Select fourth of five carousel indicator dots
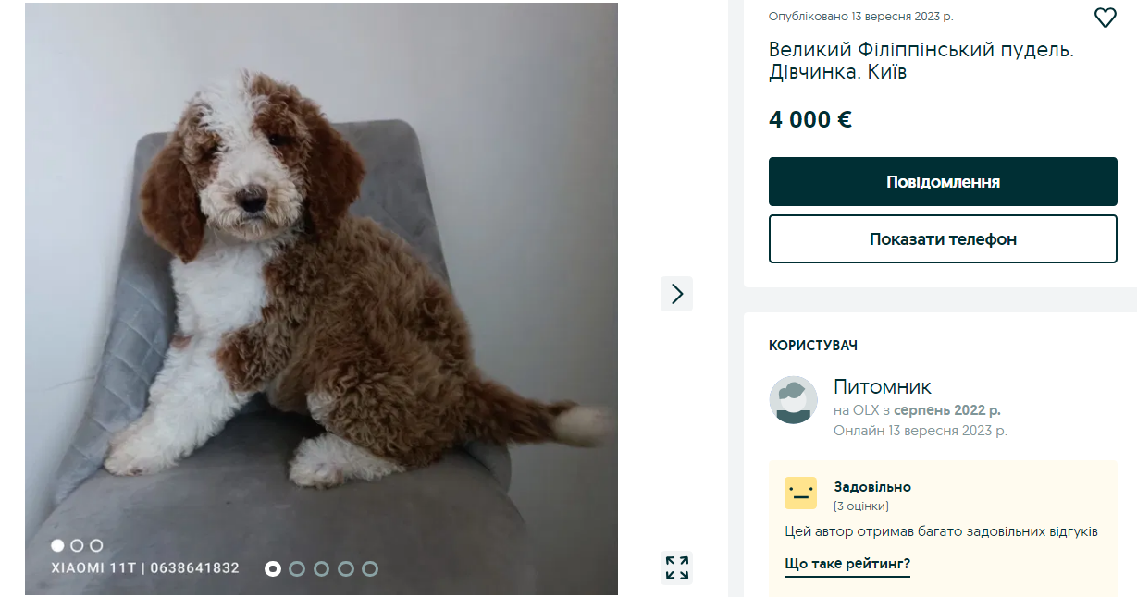 345,568
